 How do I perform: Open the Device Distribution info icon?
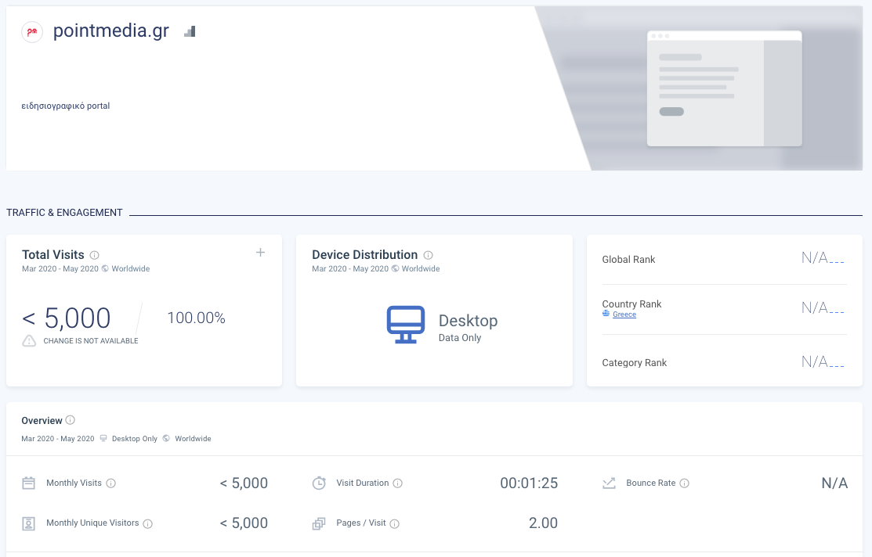pos(429,255)
